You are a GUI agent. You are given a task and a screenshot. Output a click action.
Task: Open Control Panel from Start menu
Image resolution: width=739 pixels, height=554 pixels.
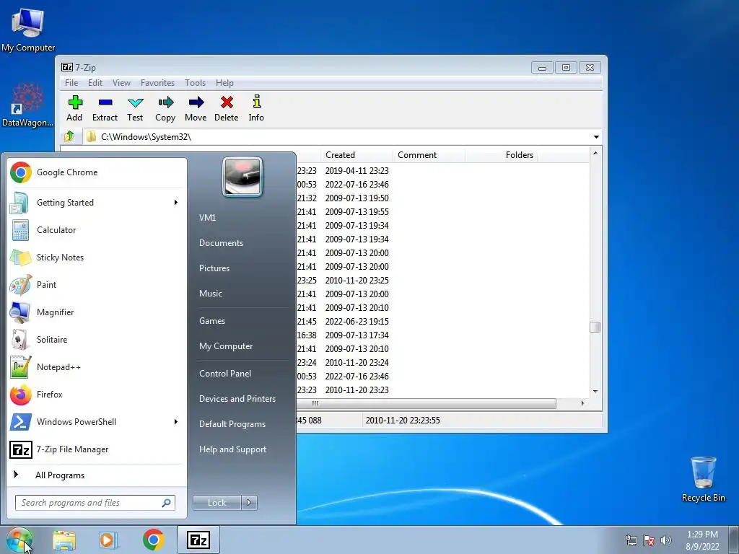pos(225,374)
